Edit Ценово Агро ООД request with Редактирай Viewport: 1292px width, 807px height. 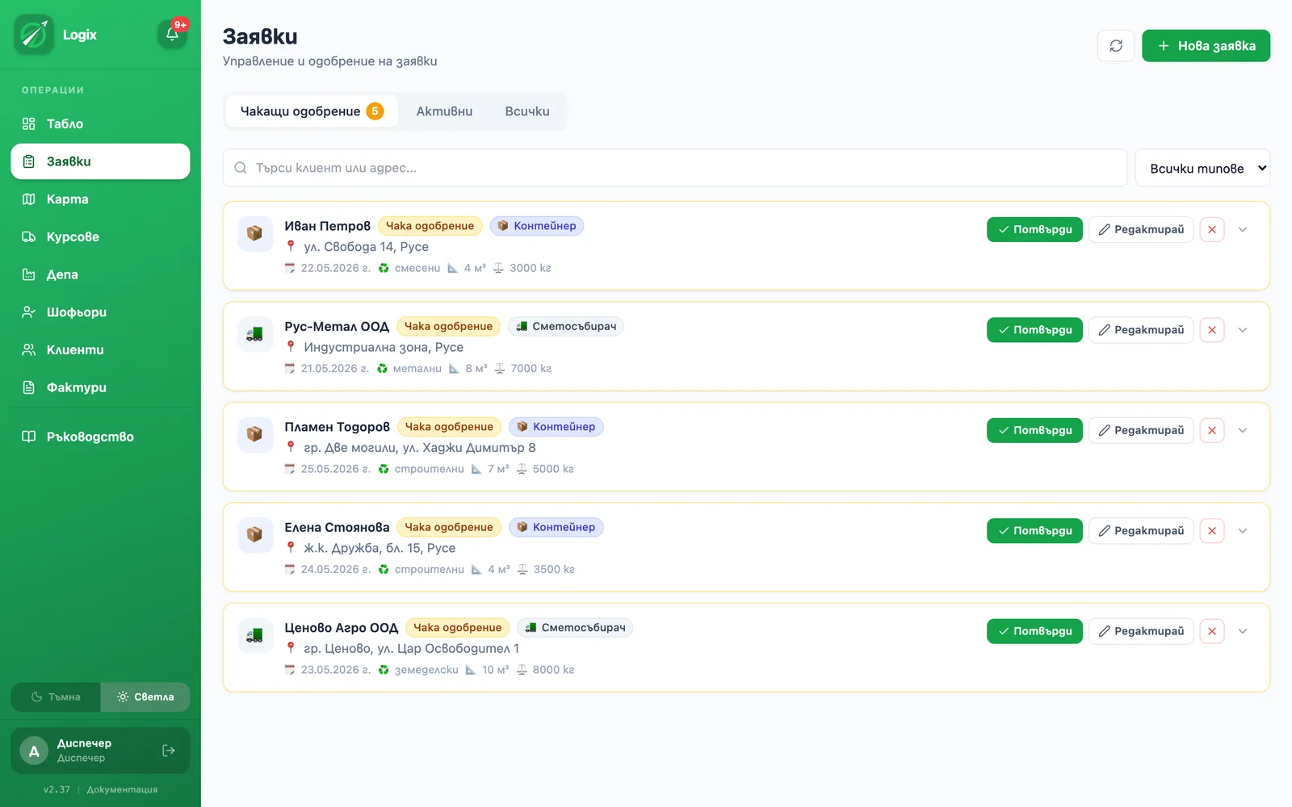tap(1141, 631)
